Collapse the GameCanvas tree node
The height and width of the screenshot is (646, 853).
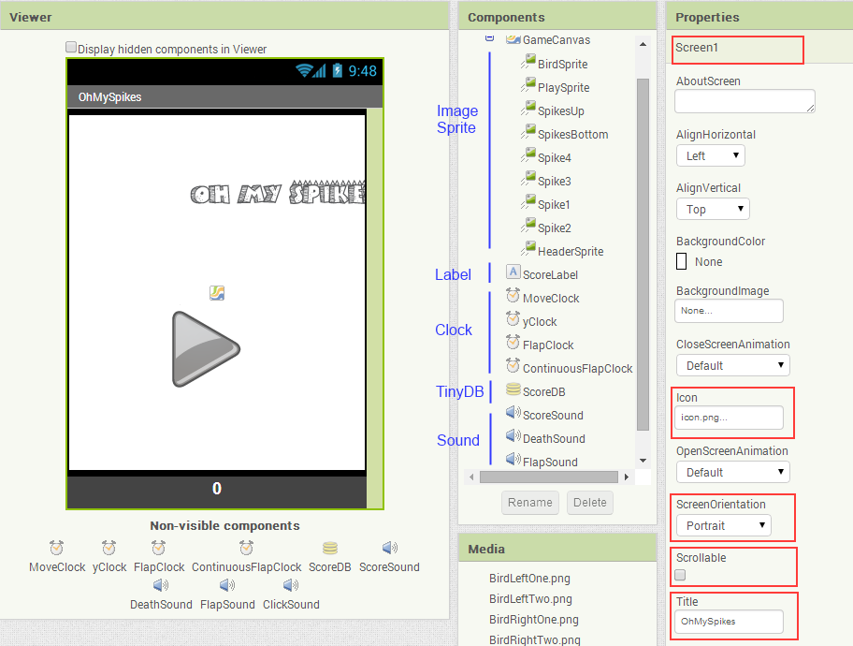(x=489, y=38)
